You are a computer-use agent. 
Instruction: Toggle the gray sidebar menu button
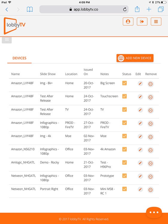(x=7, y=40)
